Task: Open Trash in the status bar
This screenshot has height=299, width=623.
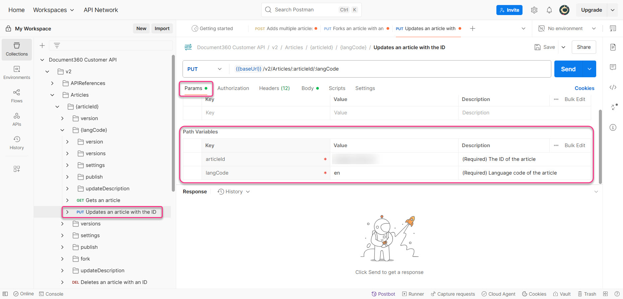Action: (587, 294)
